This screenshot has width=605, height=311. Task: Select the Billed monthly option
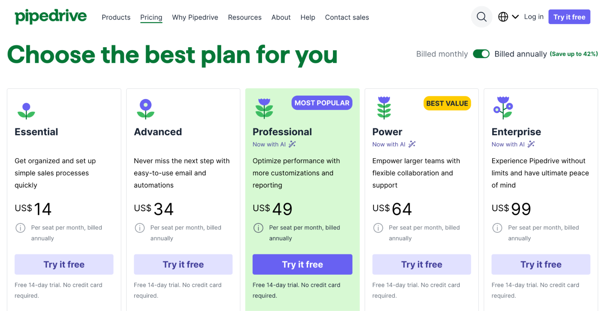tap(442, 54)
